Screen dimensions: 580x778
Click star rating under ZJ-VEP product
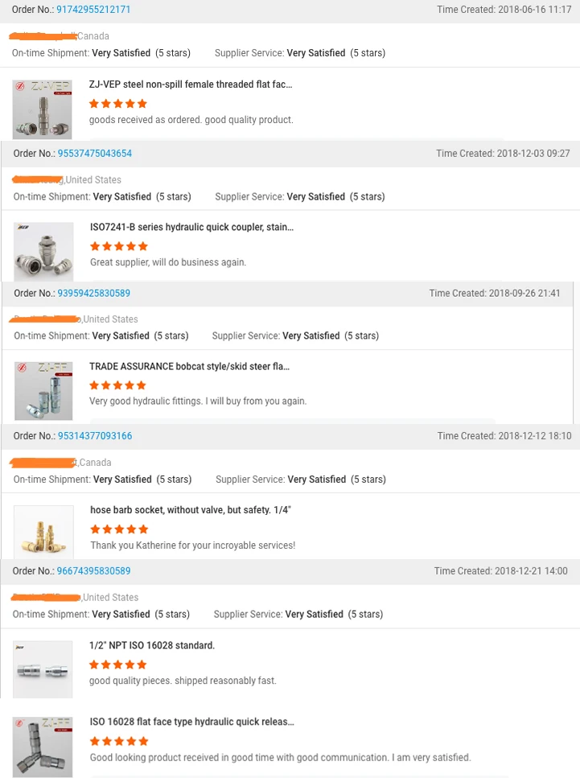[118, 104]
